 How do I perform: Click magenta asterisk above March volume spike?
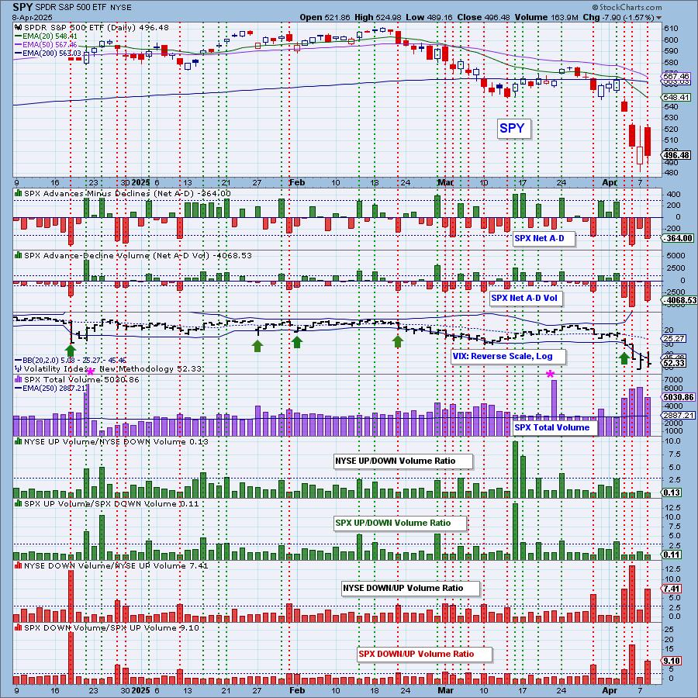(x=550, y=374)
